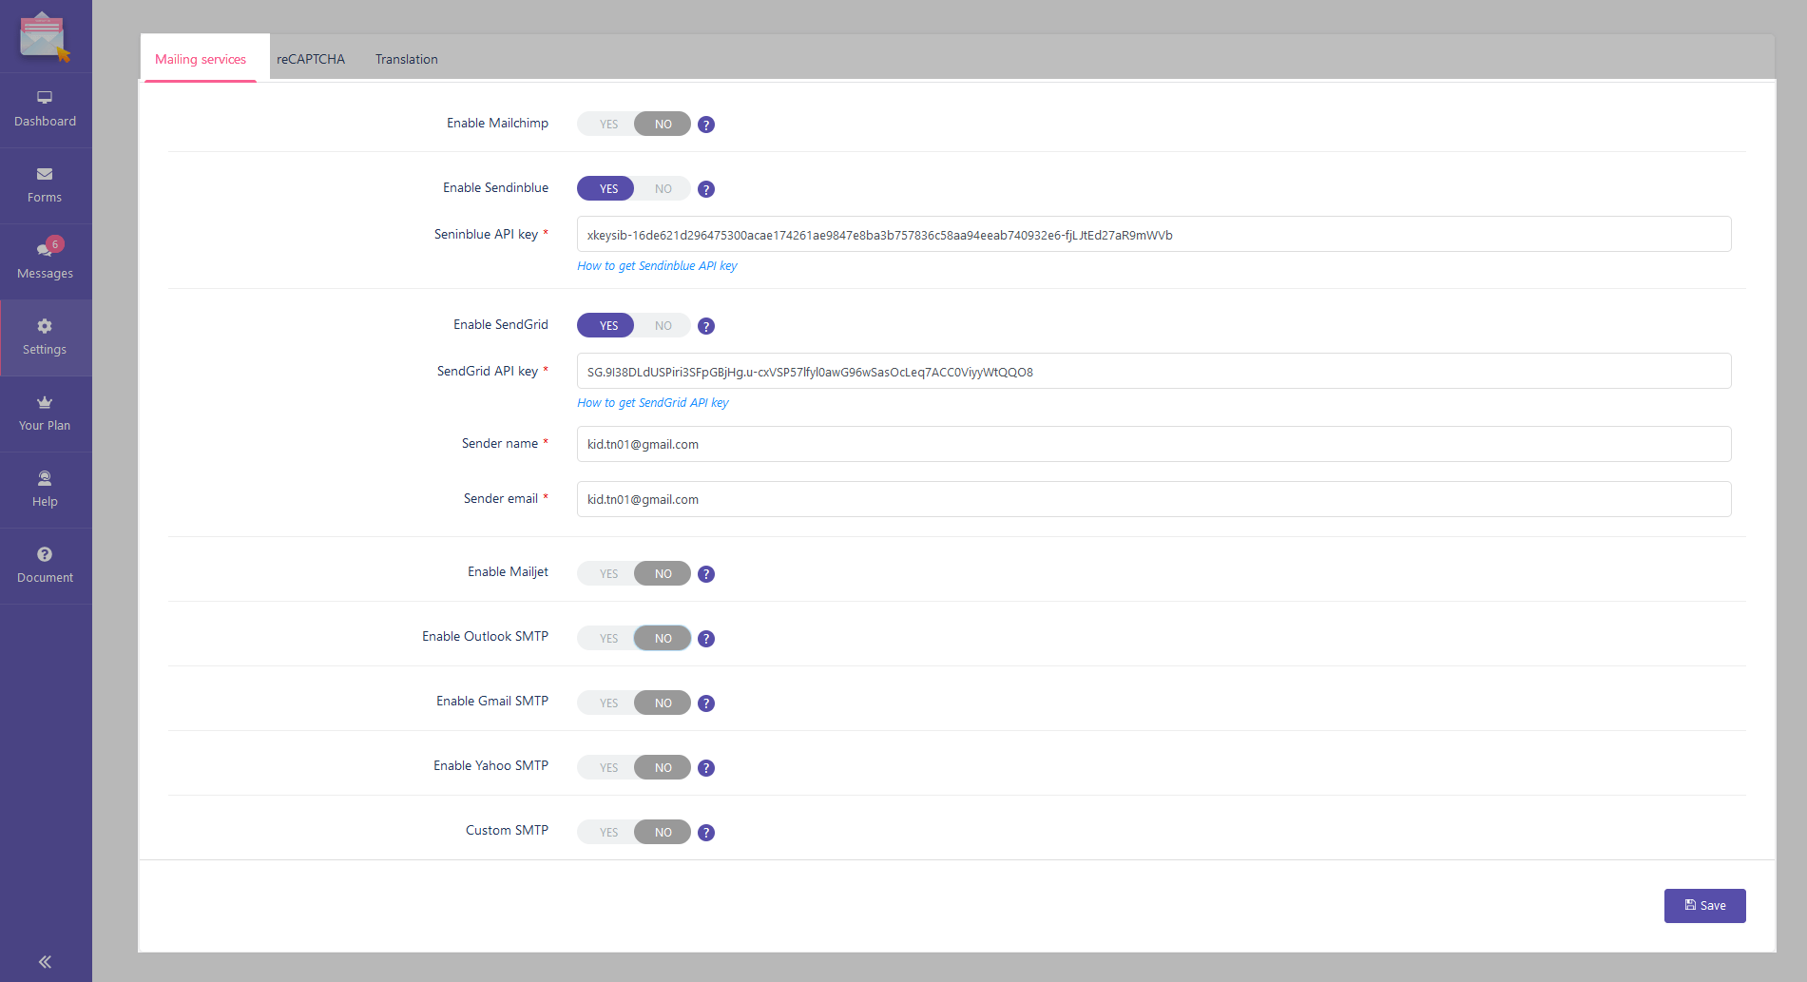1807x982 pixels.
Task: Switch to Translation tab
Action: (407, 59)
